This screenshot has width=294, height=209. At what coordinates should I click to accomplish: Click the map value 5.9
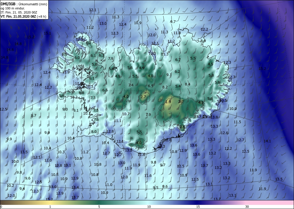[61, 96]
